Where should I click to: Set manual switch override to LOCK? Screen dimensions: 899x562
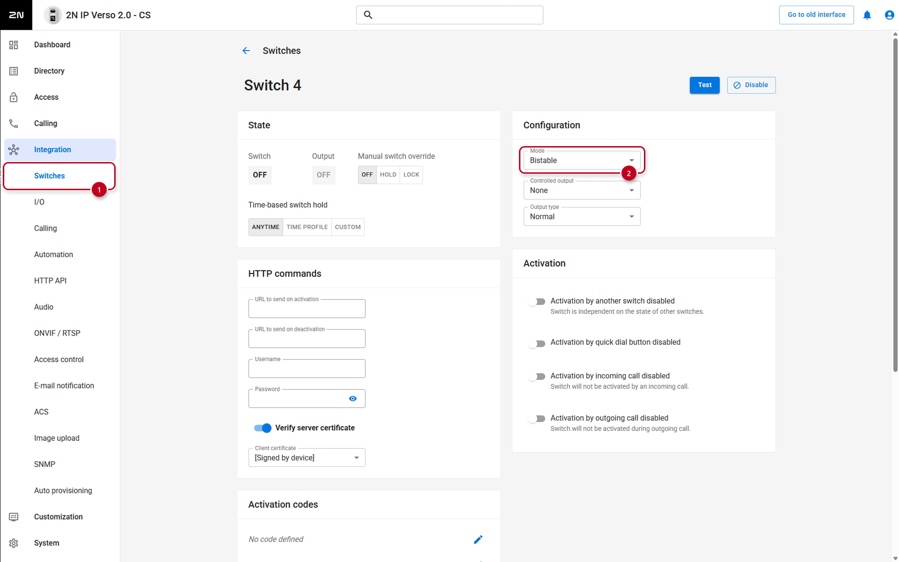click(411, 175)
